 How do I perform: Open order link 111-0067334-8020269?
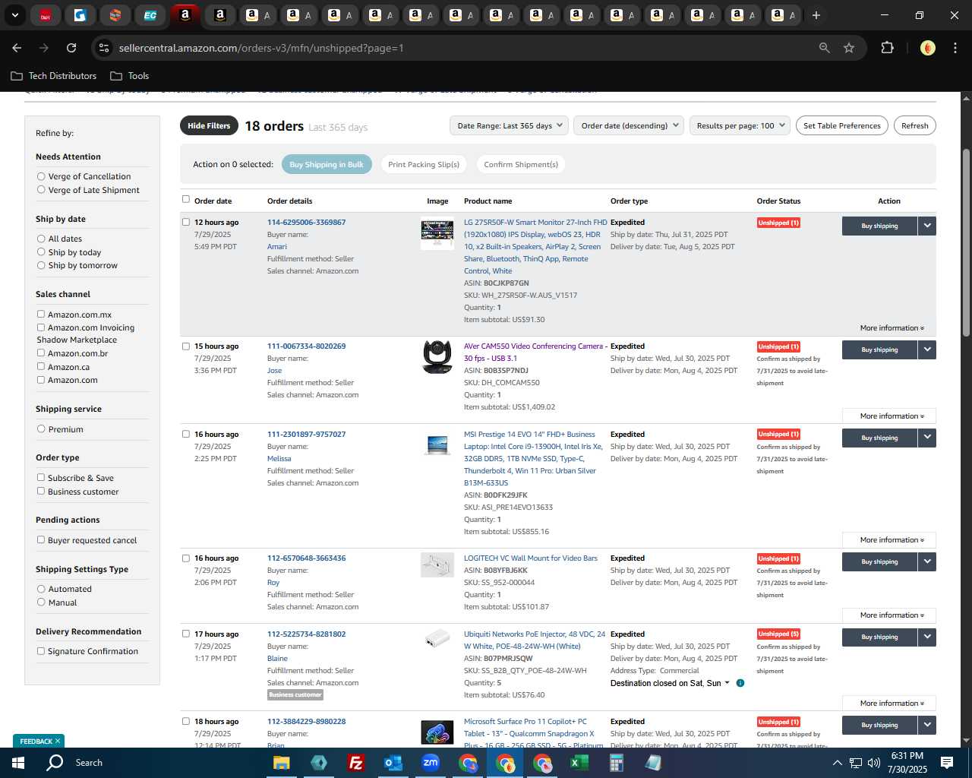click(x=306, y=346)
